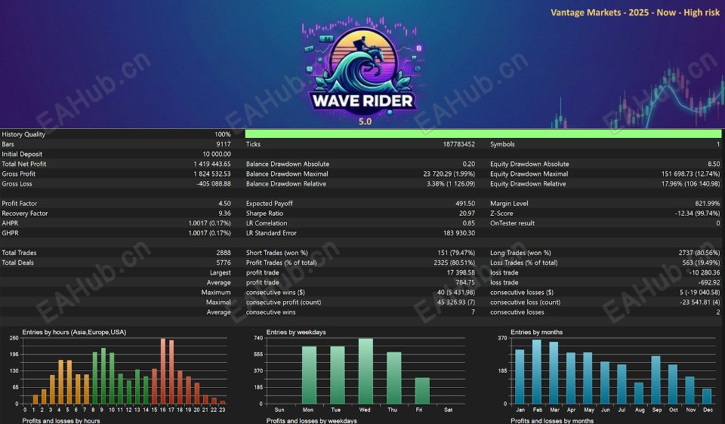Select the Profit Factor value 4.50
This screenshot has width=725, height=424.
[x=224, y=203]
